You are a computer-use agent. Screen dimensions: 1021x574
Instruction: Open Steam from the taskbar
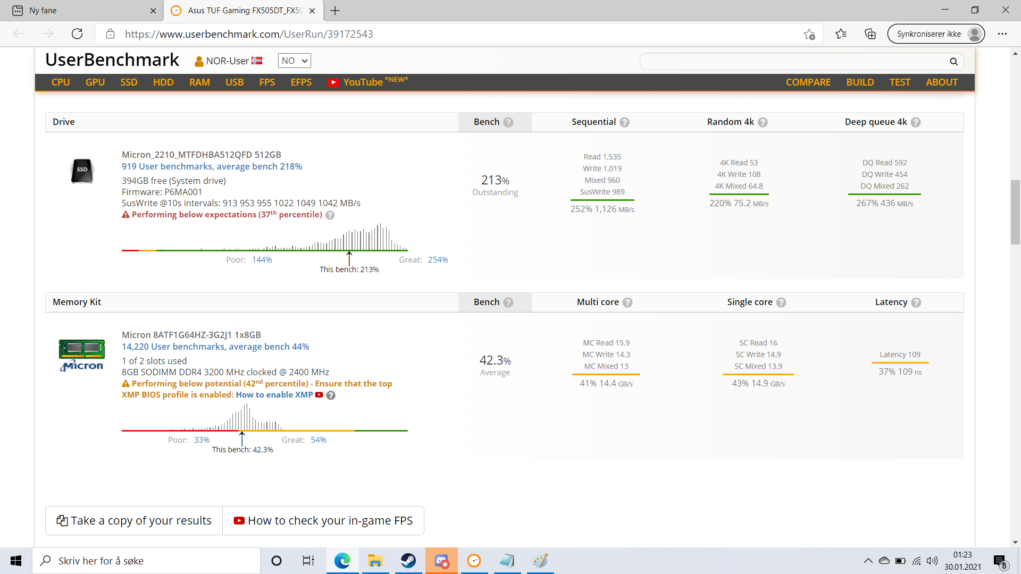(x=408, y=561)
